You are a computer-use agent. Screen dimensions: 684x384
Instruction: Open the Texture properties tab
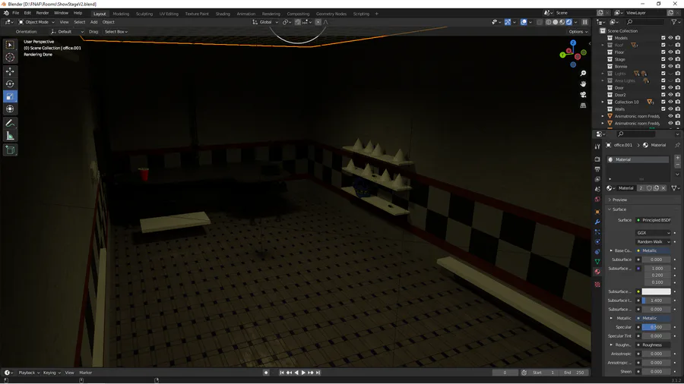point(597,285)
